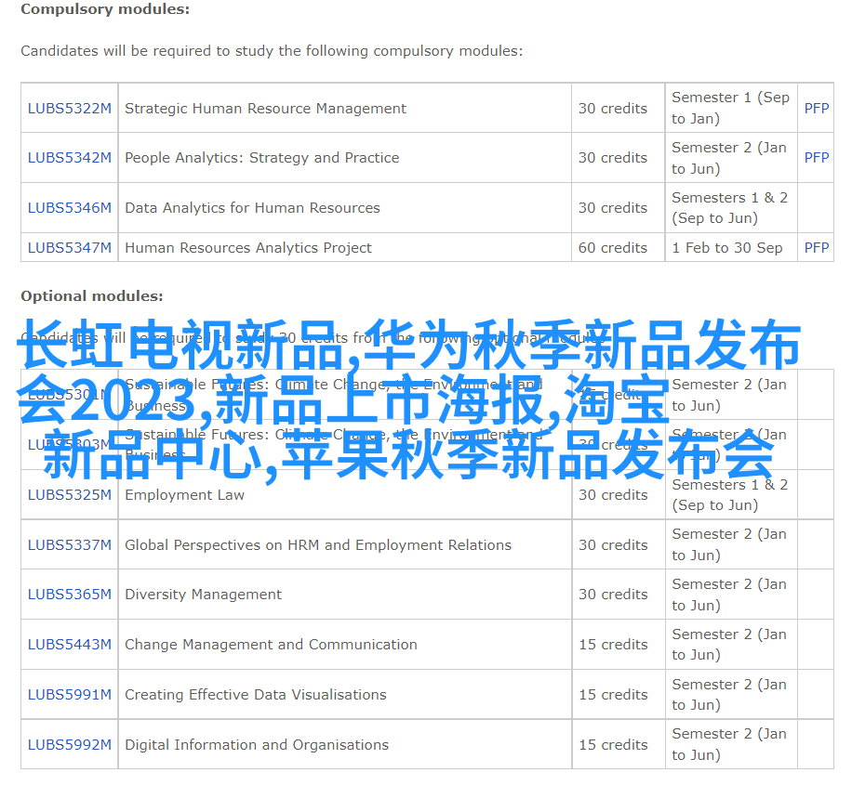Viewport: 852px width, 785px height.
Task: Open the LUBS5325M module link
Action: [x=70, y=494]
